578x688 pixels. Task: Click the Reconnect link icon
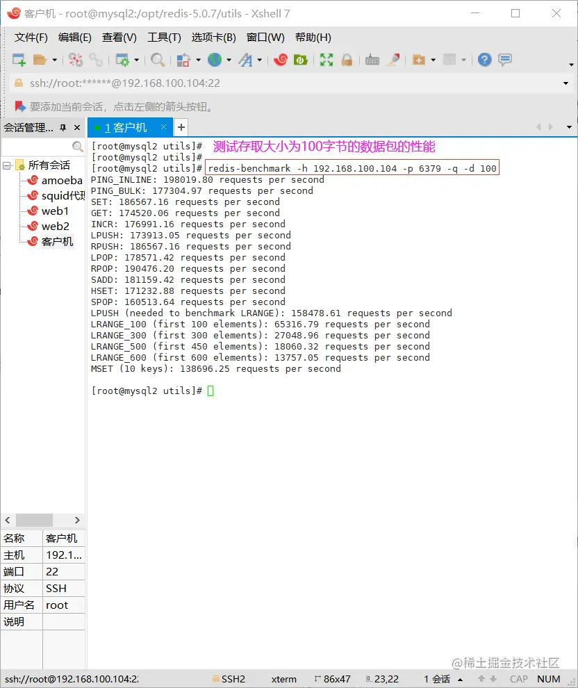coord(95,60)
